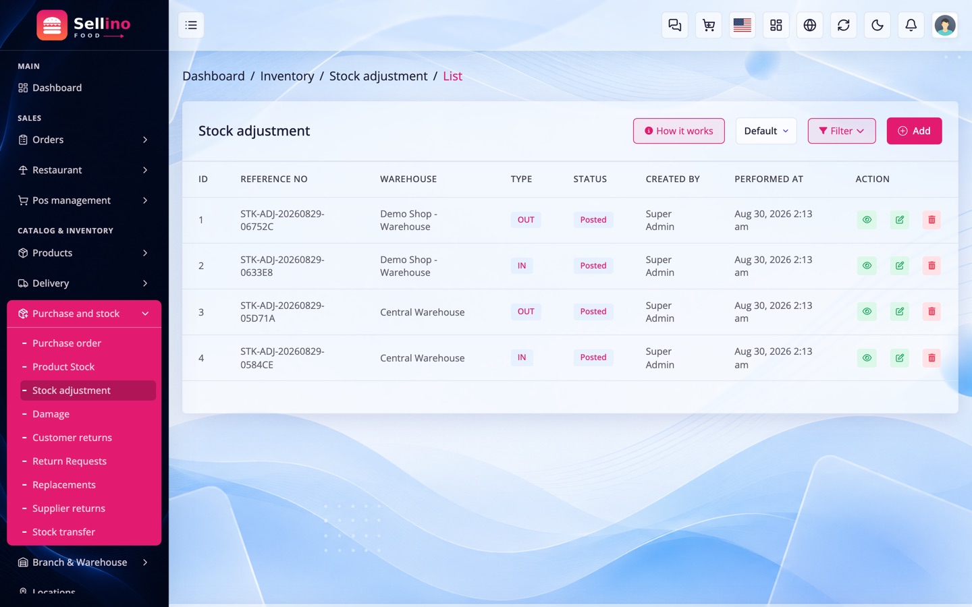Select Damage in the sidebar
This screenshot has width=972, height=607.
click(88, 414)
